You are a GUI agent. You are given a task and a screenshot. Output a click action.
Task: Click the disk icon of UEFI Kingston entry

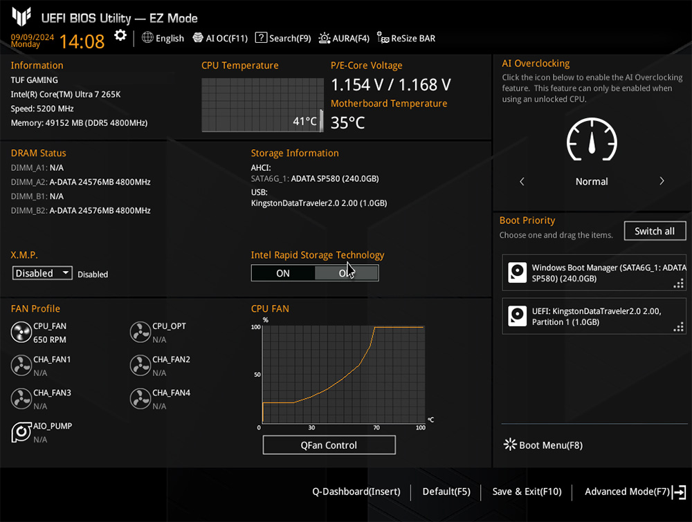tap(517, 316)
